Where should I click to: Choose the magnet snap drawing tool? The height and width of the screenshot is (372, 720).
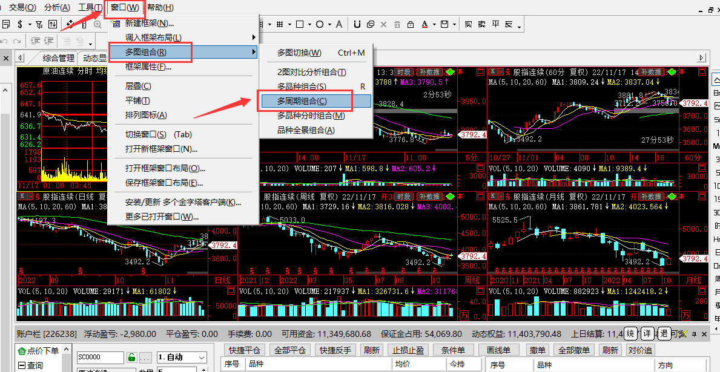pyautogui.click(x=357, y=24)
